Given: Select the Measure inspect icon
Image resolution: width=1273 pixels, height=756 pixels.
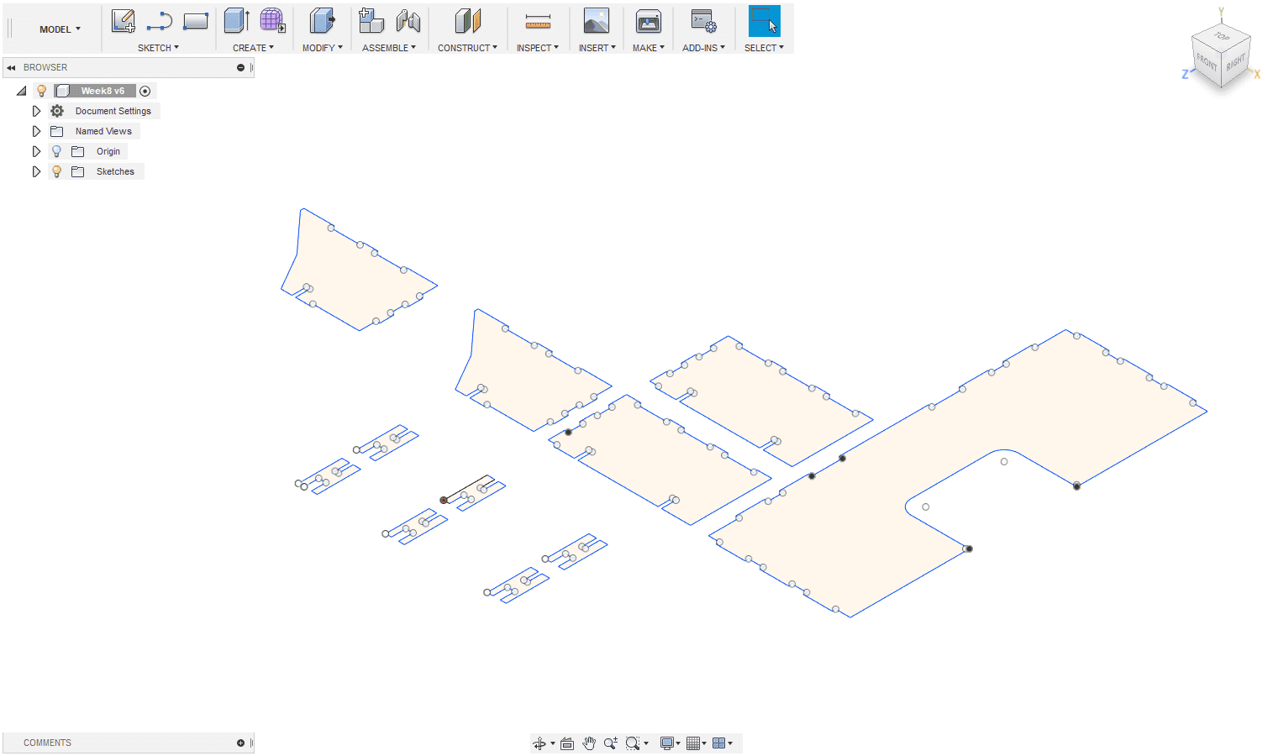Looking at the screenshot, I should [538, 21].
